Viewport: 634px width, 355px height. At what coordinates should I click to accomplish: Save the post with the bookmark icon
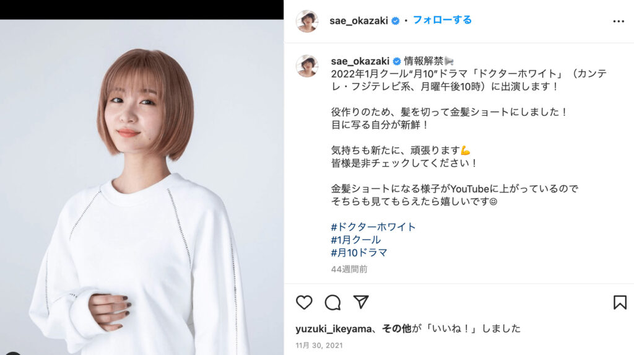[x=620, y=302]
